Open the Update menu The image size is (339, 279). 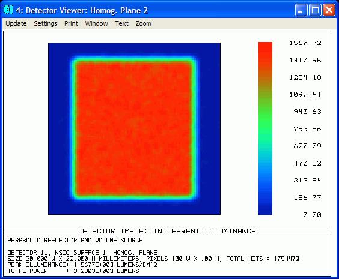point(16,23)
